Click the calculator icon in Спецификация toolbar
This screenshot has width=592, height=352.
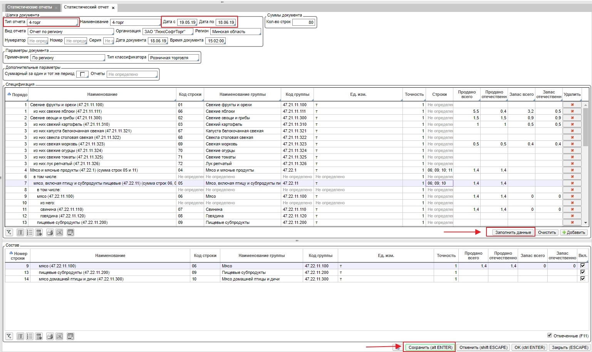[39, 232]
